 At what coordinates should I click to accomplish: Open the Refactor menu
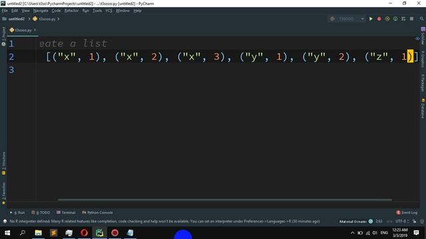tap(71, 11)
